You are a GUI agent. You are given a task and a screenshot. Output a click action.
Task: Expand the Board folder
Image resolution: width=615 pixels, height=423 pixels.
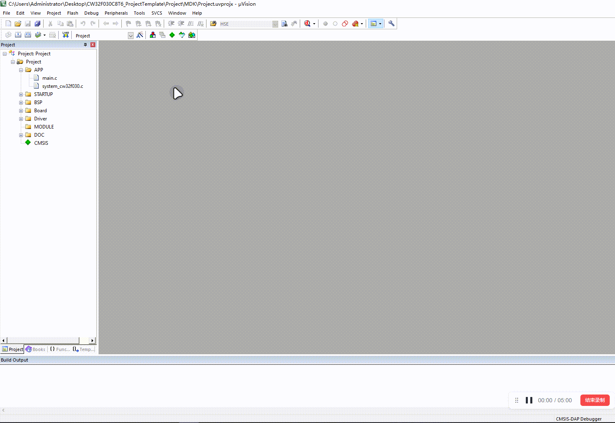tap(21, 111)
